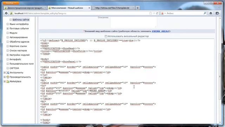
Task: Open "Пользовательские поля" sidebar item
Action: [x=21, y=64]
